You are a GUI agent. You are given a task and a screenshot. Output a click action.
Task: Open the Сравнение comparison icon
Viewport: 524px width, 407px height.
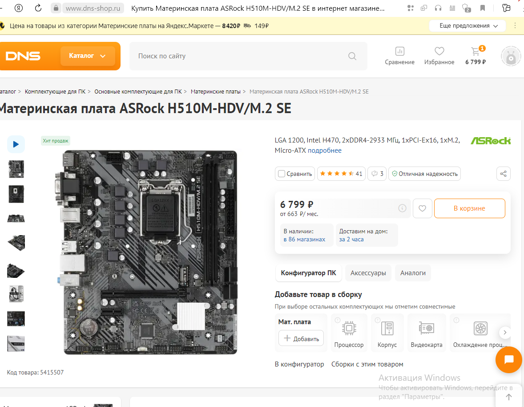point(400,51)
